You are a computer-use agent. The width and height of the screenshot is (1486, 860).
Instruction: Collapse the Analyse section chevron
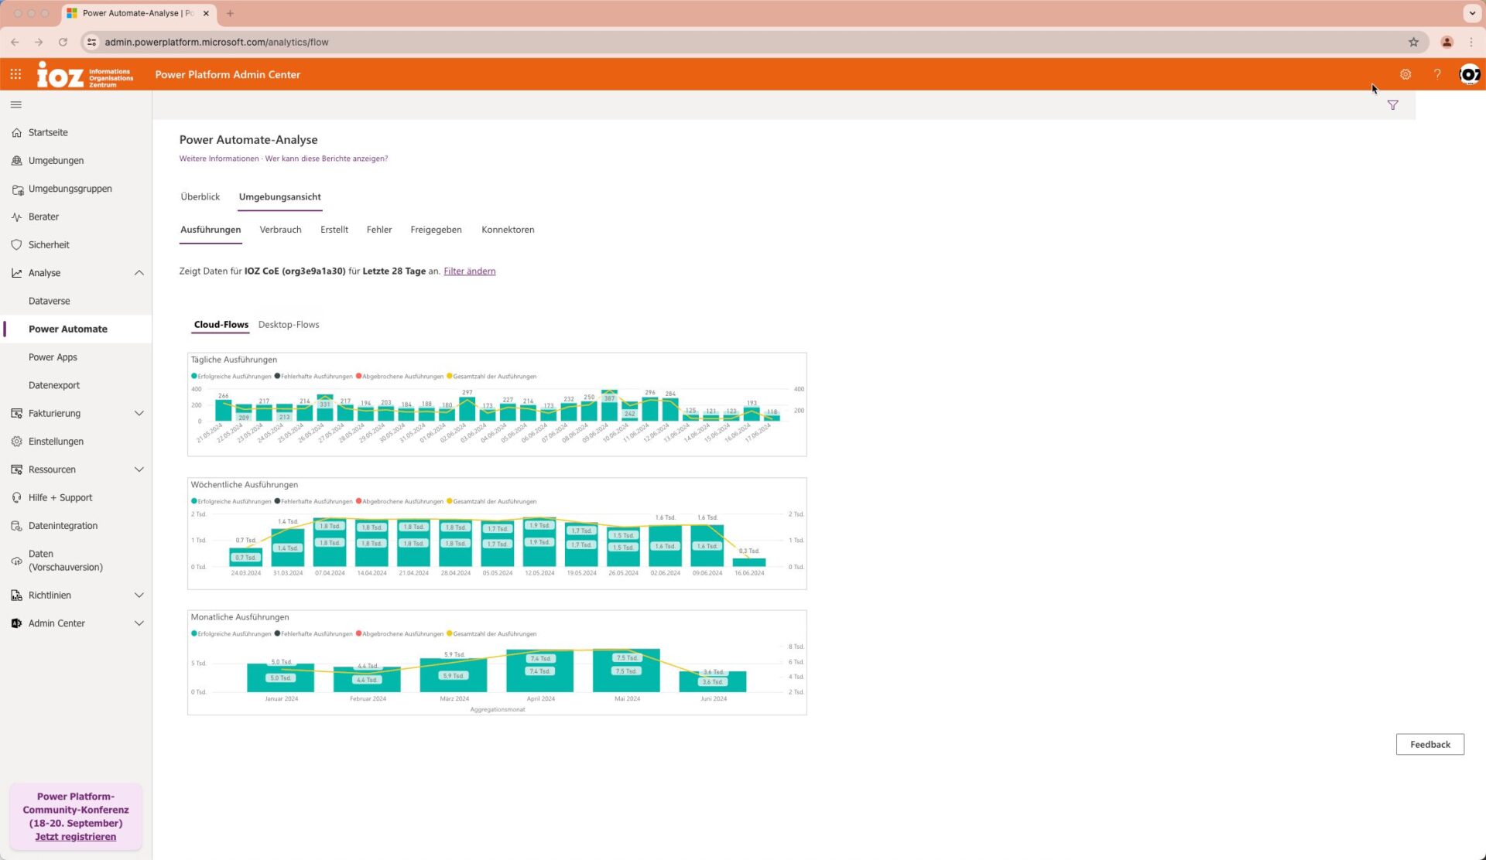(139, 273)
